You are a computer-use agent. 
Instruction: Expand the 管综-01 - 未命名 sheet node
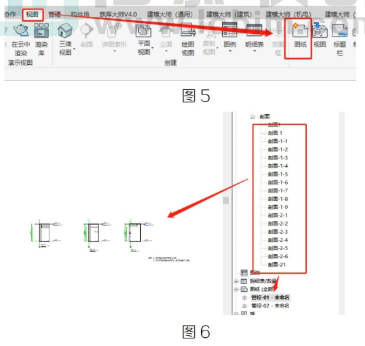point(244,297)
